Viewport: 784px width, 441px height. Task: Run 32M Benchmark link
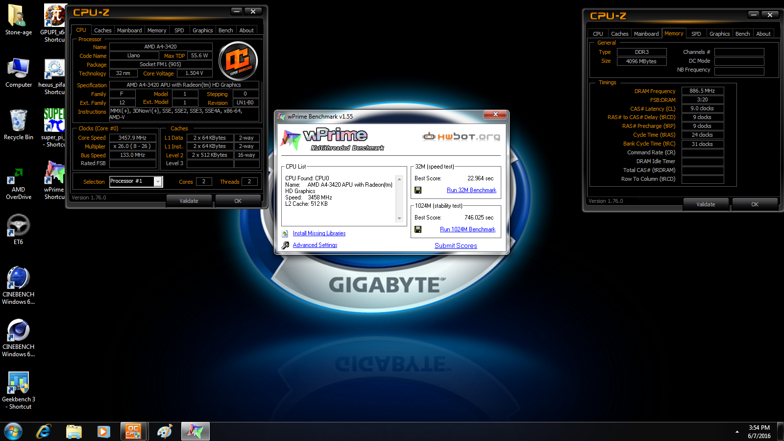pyautogui.click(x=471, y=190)
